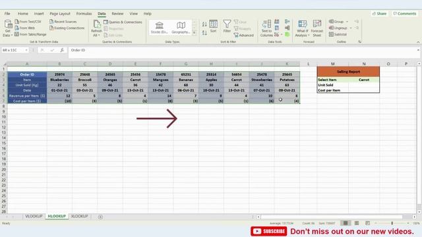This screenshot has height=237, width=422.
Task: Zoom out with minus button
Action: coord(376,223)
